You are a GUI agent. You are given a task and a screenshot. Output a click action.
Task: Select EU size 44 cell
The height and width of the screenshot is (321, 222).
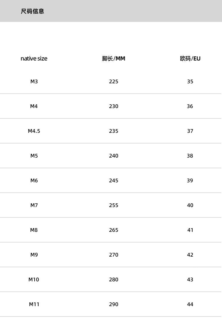point(190,304)
